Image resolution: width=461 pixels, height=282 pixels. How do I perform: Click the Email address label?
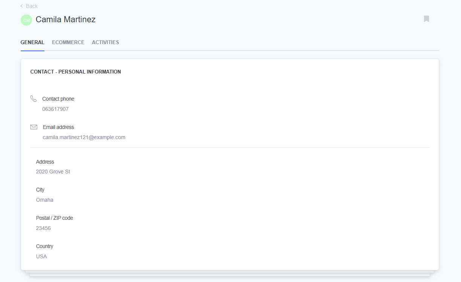(x=58, y=127)
